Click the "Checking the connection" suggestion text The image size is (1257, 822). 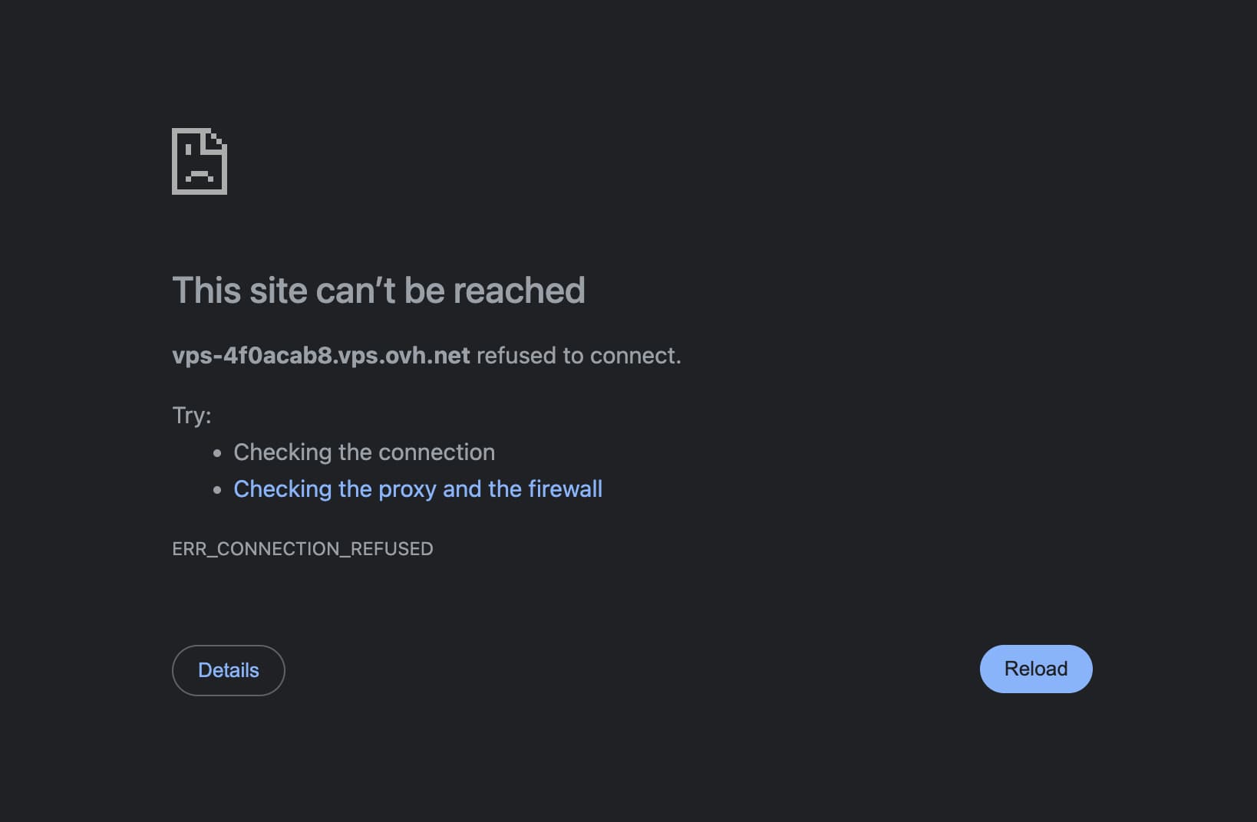364,452
